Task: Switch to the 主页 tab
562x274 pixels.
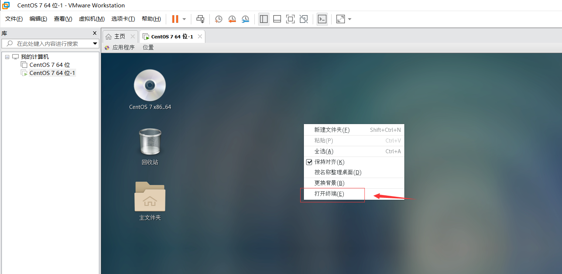Action: click(x=119, y=37)
